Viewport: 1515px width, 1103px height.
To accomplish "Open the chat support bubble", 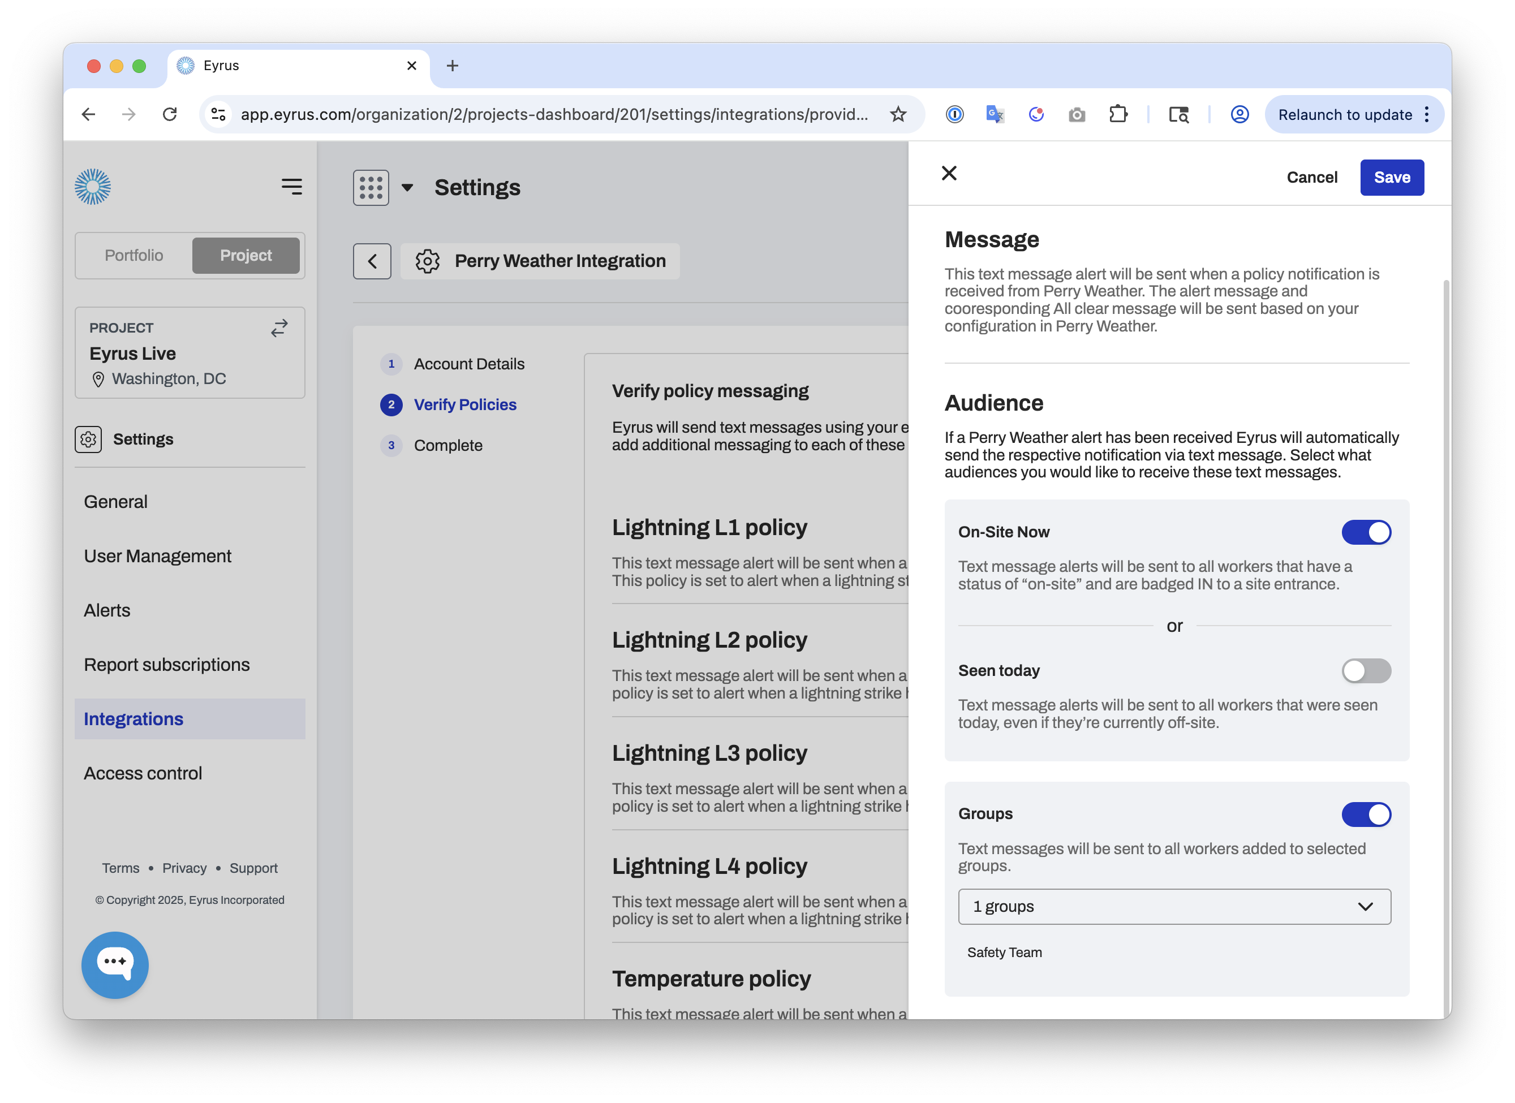I will 114,964.
